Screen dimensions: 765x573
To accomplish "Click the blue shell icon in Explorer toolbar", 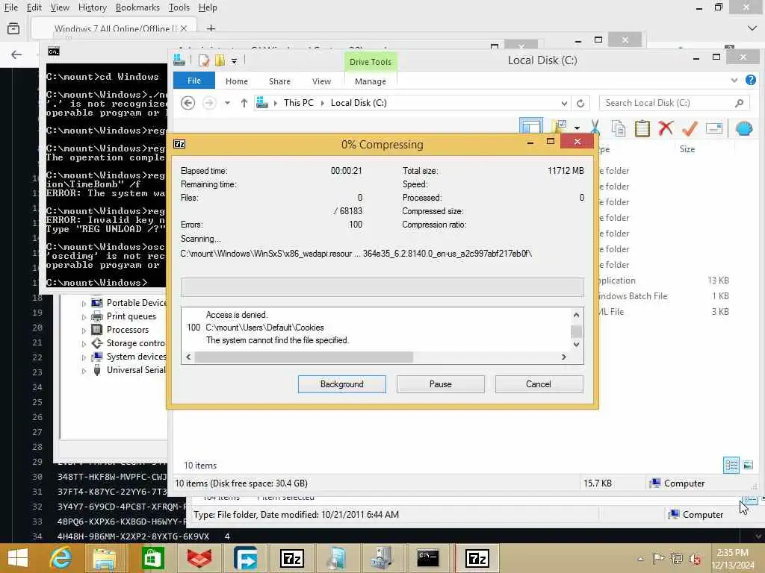I will coord(744,128).
